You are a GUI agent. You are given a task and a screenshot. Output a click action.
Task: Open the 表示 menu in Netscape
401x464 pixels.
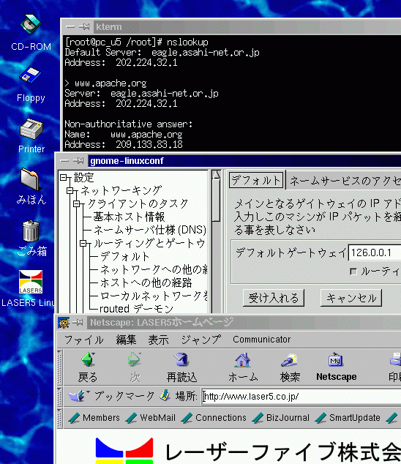point(158,340)
